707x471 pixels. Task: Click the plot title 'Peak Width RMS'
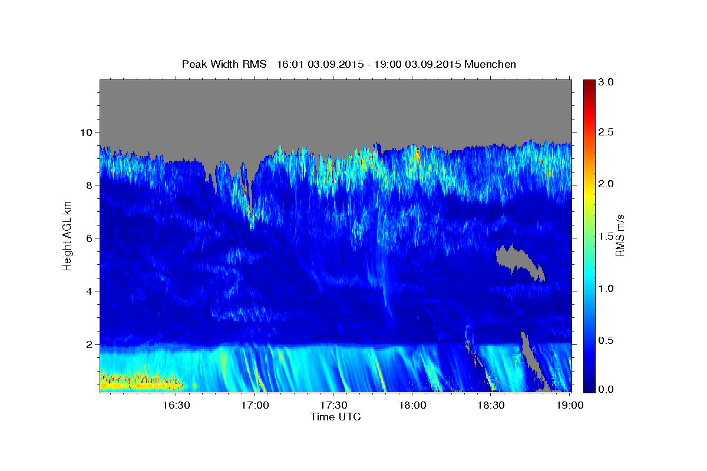[x=224, y=64]
